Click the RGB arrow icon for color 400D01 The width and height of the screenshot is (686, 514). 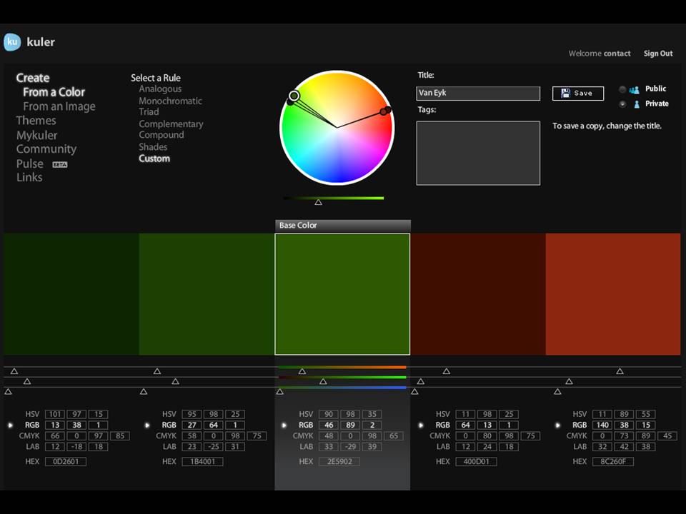coord(421,425)
